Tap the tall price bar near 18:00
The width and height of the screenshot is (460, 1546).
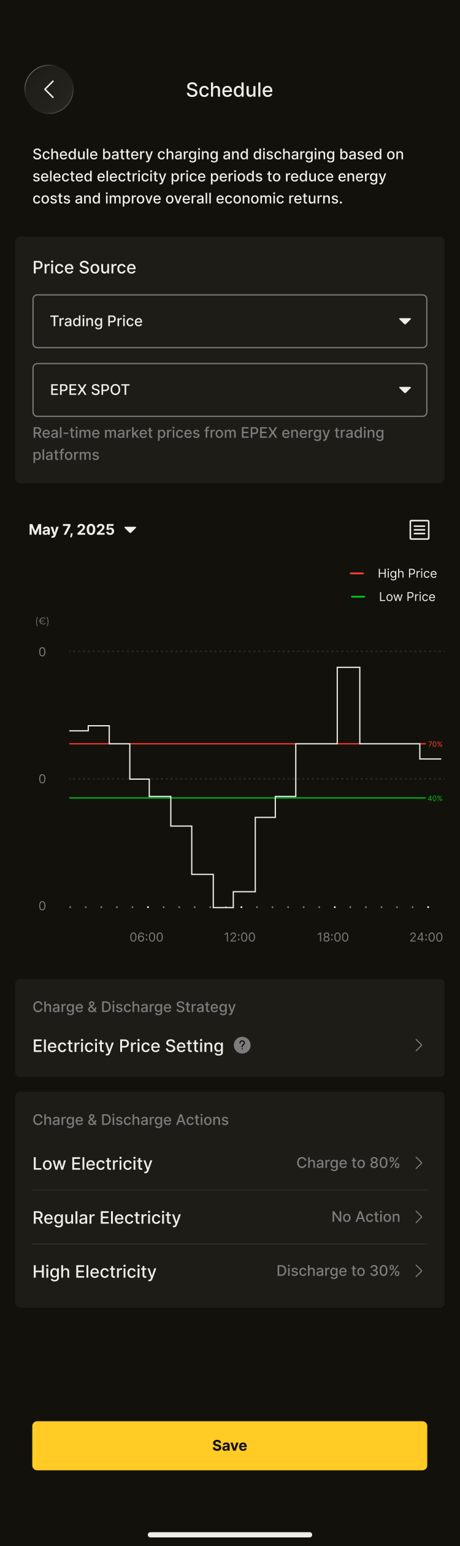pos(348,706)
